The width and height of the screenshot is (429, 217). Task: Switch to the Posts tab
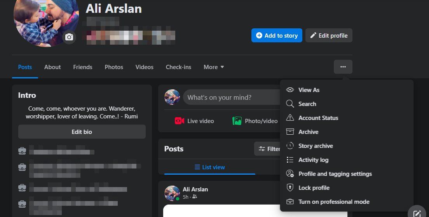click(x=25, y=67)
